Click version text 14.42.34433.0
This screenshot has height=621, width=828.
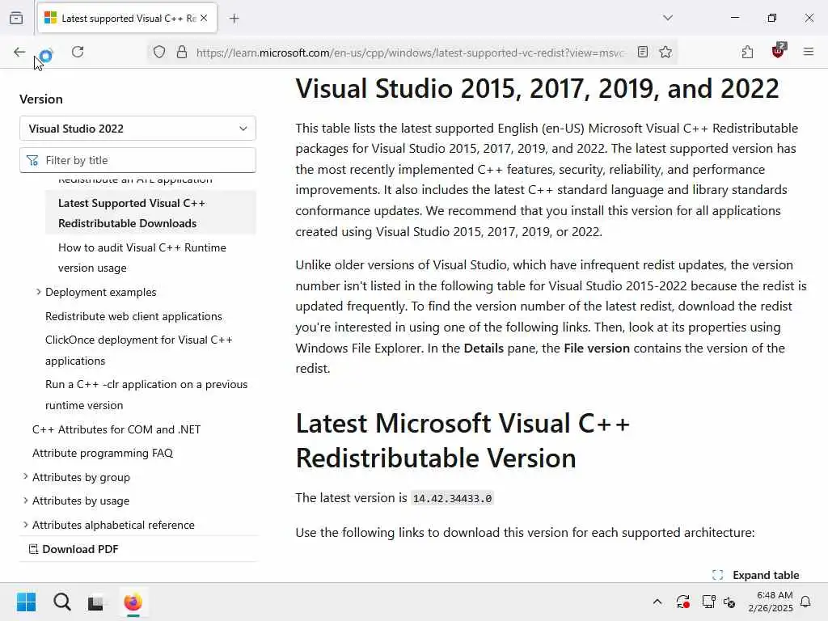click(453, 498)
